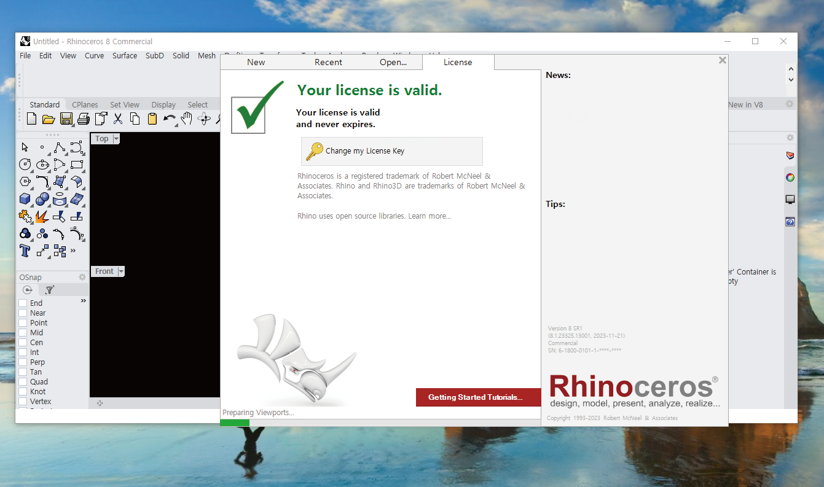824x487 pixels.
Task: Expand the sidebar more-tools chevron beside Array
Action: coord(73,251)
